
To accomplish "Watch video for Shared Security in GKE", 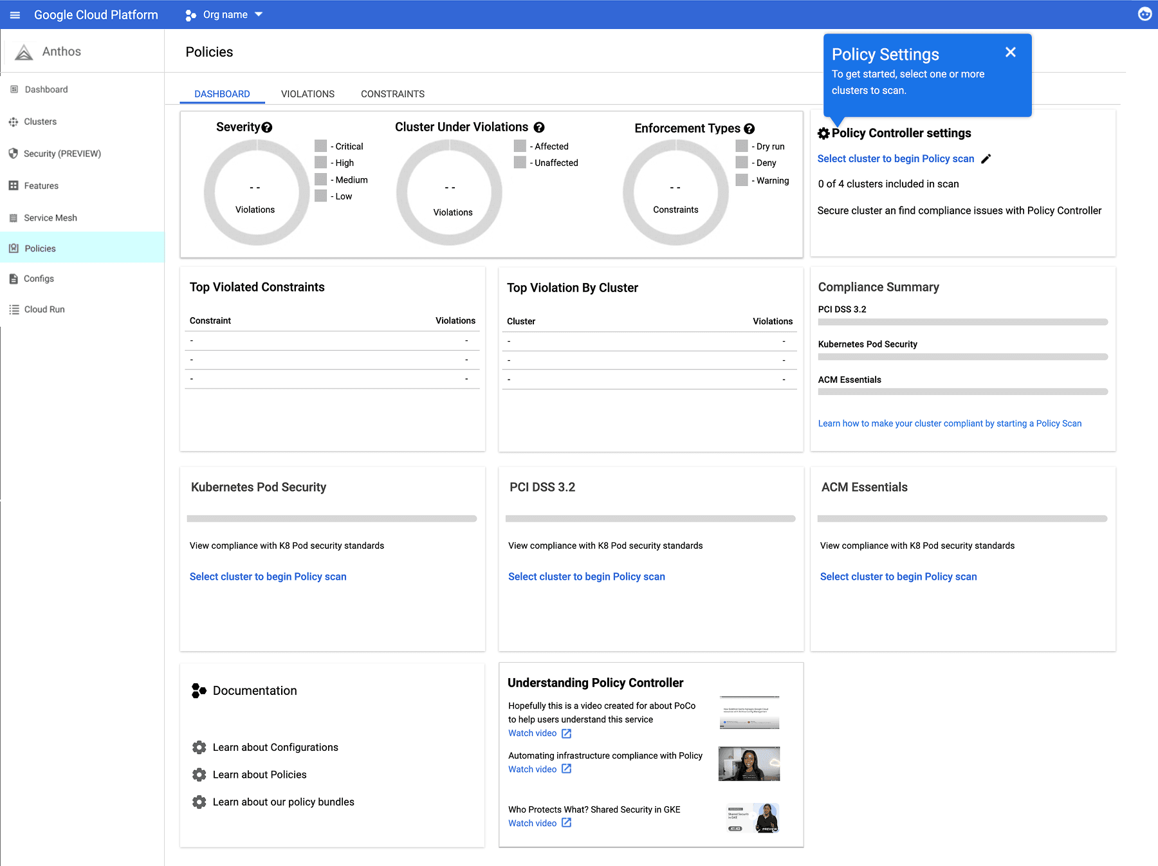I will point(532,823).
